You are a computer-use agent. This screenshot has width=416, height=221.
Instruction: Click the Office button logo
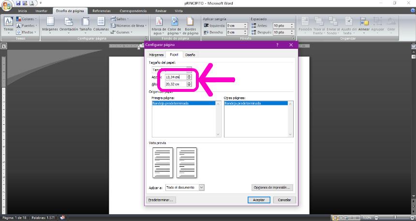point(6,5)
